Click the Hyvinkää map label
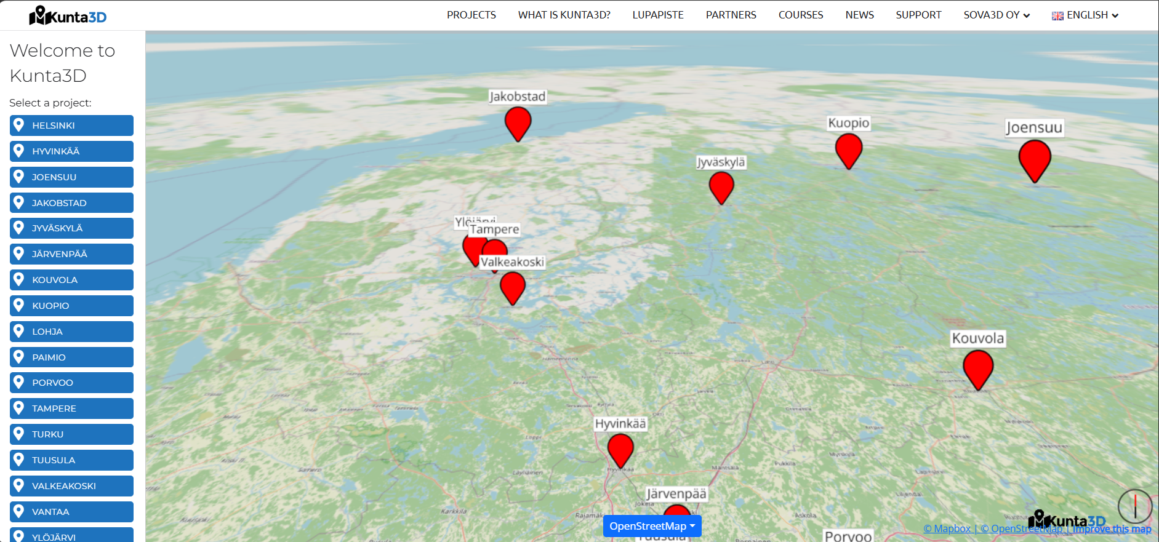1159x542 pixels. [620, 423]
